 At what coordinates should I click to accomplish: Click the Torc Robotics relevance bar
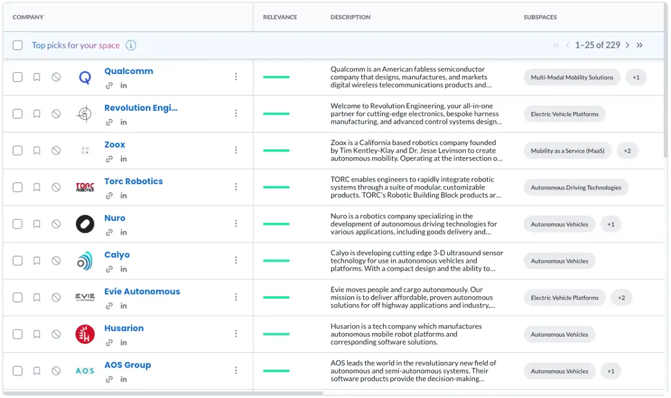(276, 187)
